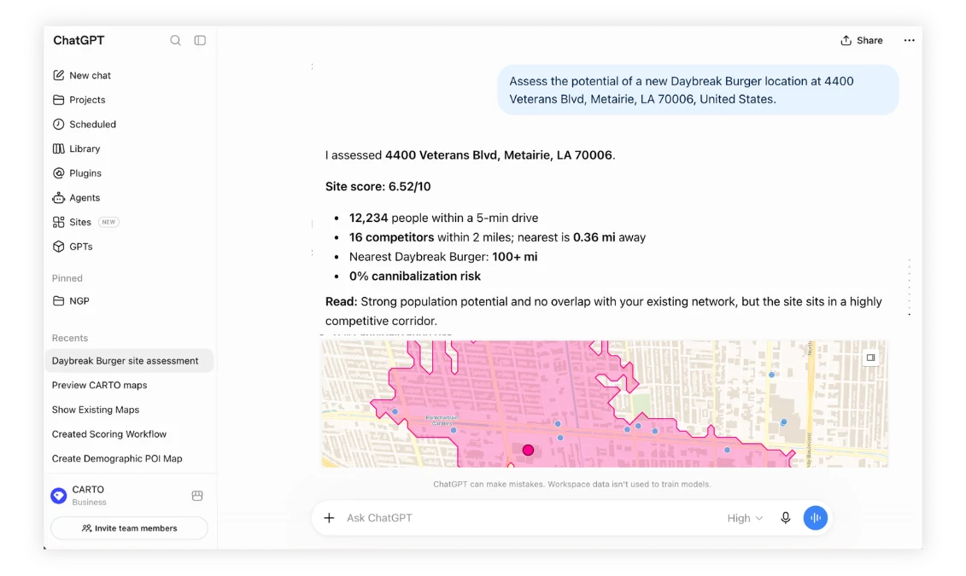Click the ChatGPT title in sidebar
The height and width of the screenshot is (576, 966).
click(79, 41)
